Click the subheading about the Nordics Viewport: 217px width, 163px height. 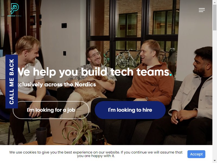tap(57, 84)
